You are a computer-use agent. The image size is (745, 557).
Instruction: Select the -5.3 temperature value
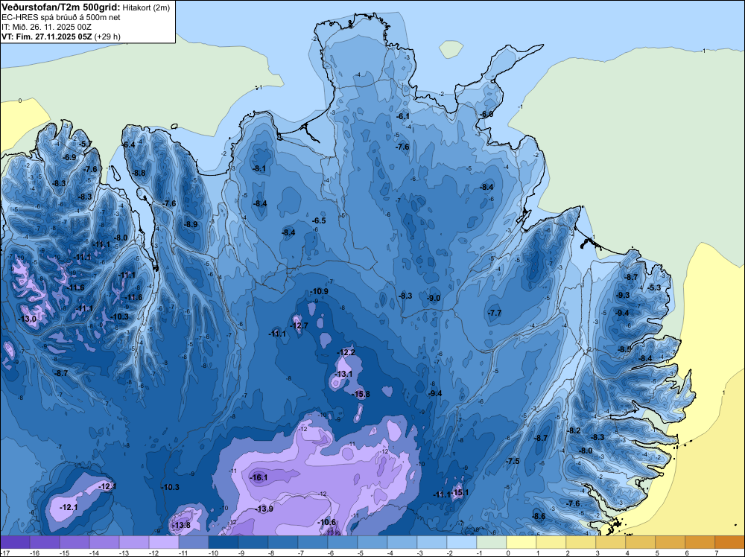[654, 287]
